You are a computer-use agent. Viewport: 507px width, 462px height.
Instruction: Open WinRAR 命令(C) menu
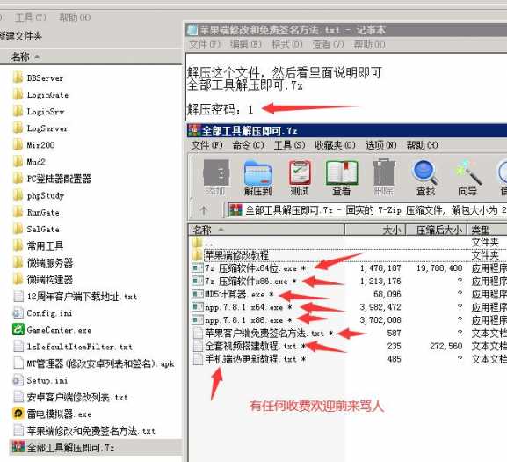(249, 145)
